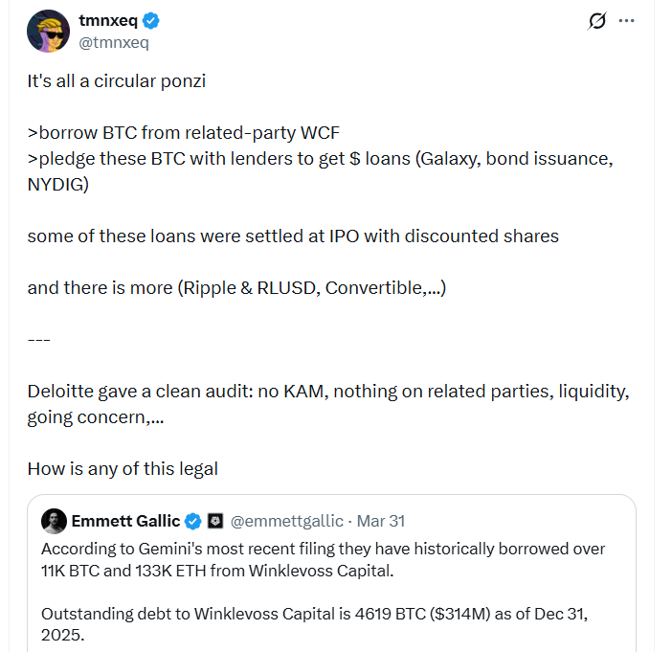672x652 pixels.
Task: Click the affiliation badge beside Emmett Gallic
Action: [x=215, y=521]
